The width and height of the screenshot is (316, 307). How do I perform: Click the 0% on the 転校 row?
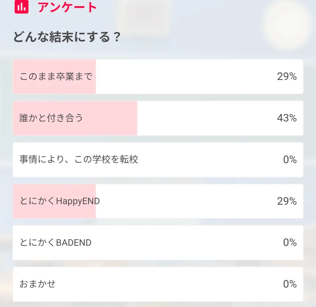[290, 160]
